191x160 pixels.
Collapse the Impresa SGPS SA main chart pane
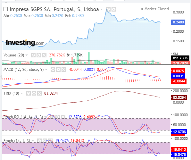pyautogui.click(x=5, y=9)
